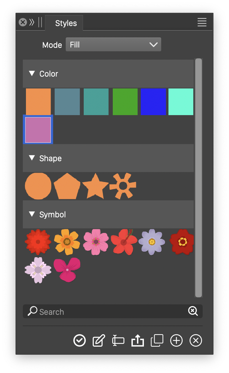Select the red hibiscus flower symbol
This screenshot has width=229, height=373.
124,242
